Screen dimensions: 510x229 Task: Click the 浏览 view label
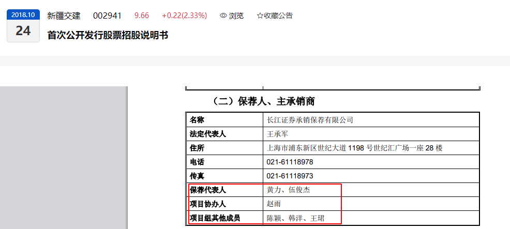point(236,16)
